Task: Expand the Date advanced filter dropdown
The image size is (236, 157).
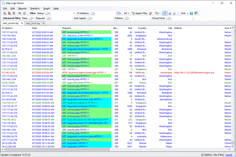Action: tap(33, 18)
